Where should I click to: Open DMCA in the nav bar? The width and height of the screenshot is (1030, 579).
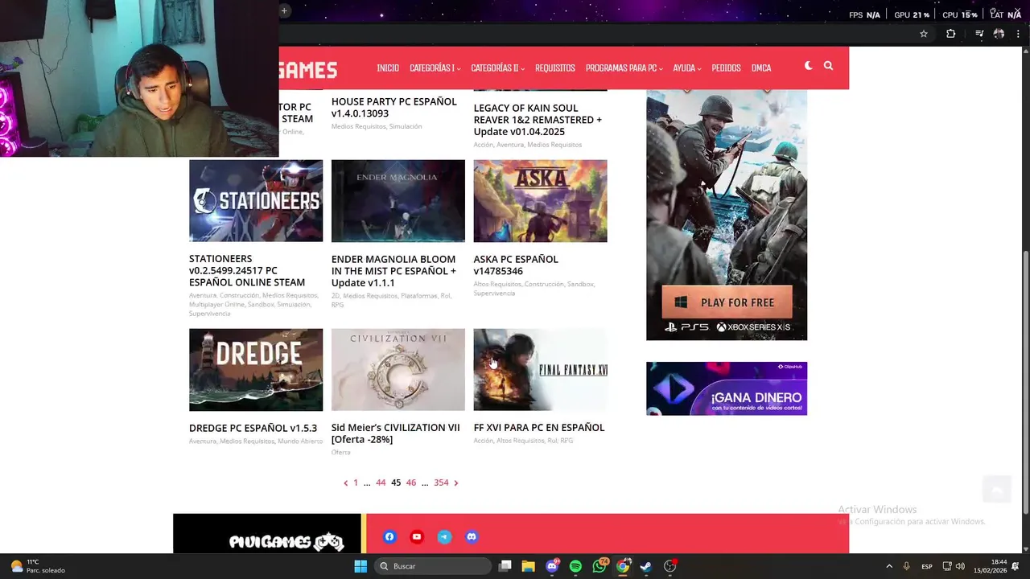[x=761, y=68]
